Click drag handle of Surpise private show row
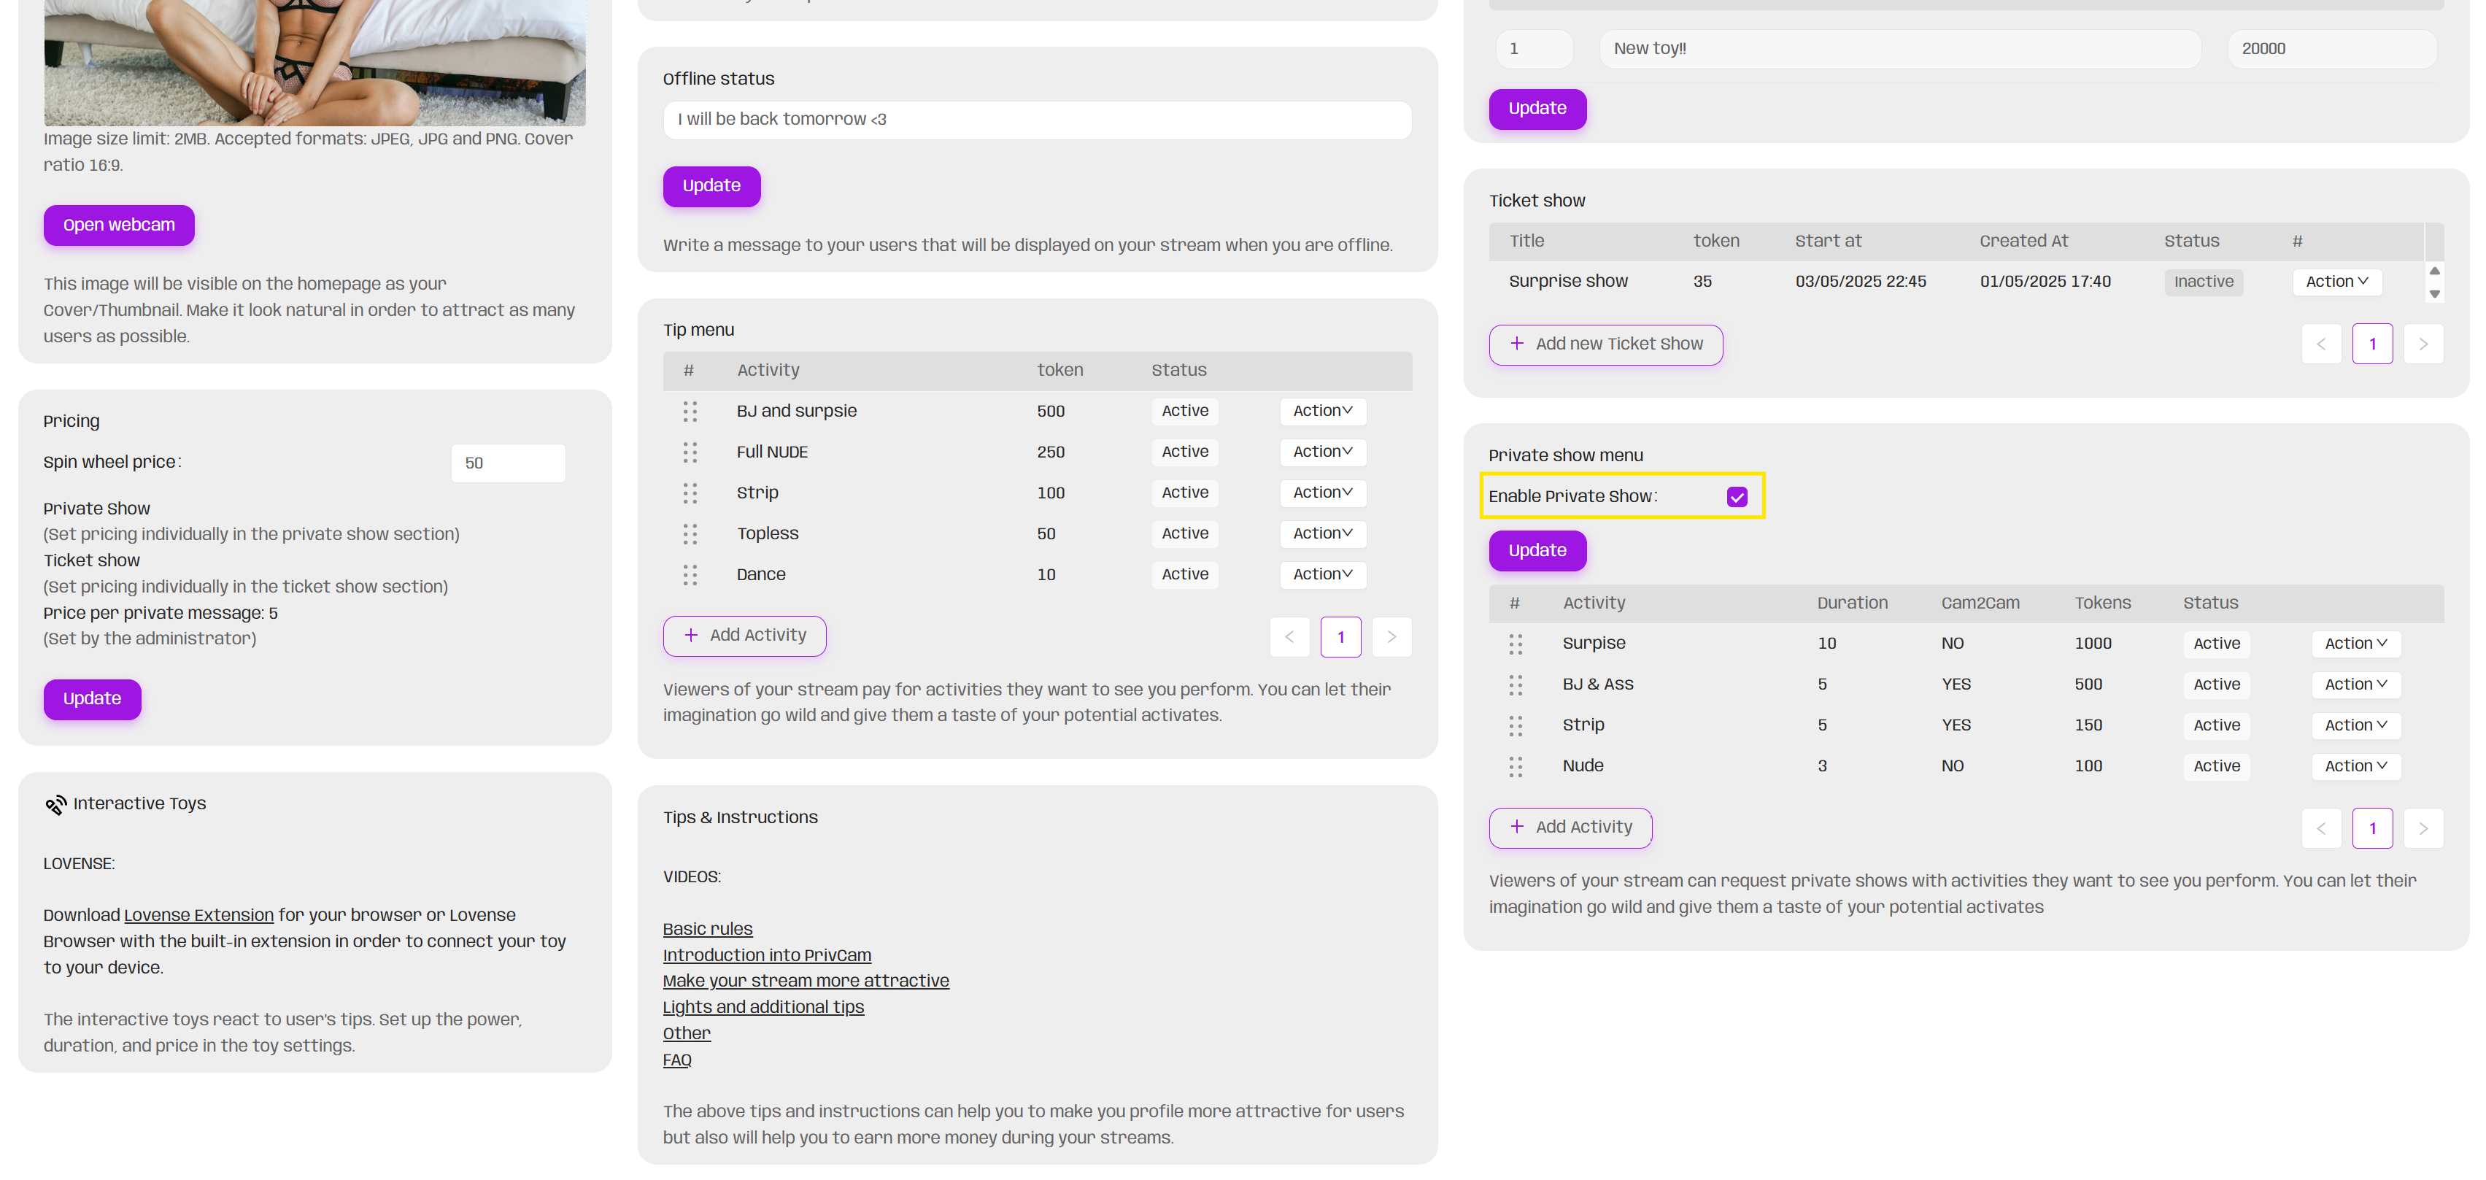The width and height of the screenshot is (2486, 1180). tap(1515, 644)
